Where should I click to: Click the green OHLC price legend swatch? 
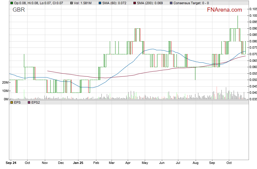pyautogui.click(x=12, y=3)
